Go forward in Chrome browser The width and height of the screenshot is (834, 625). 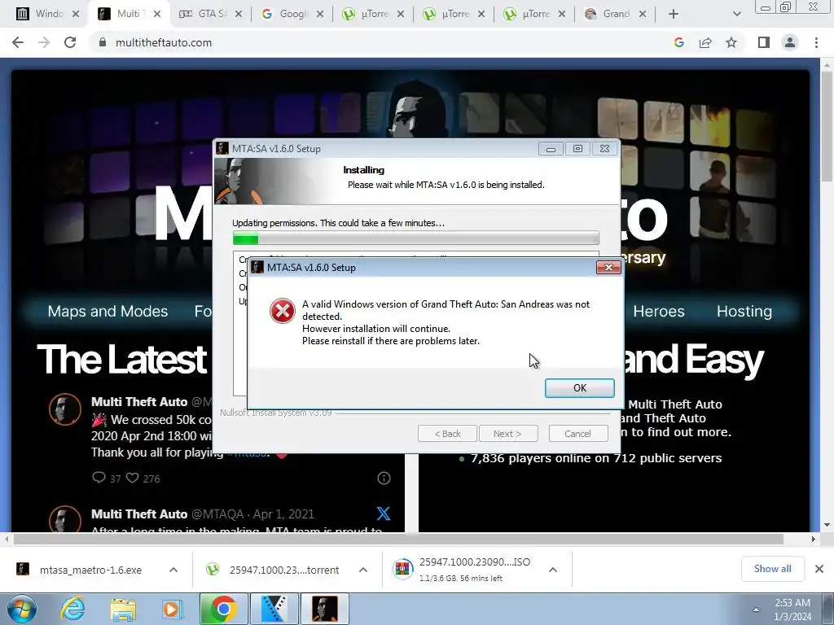click(x=44, y=42)
